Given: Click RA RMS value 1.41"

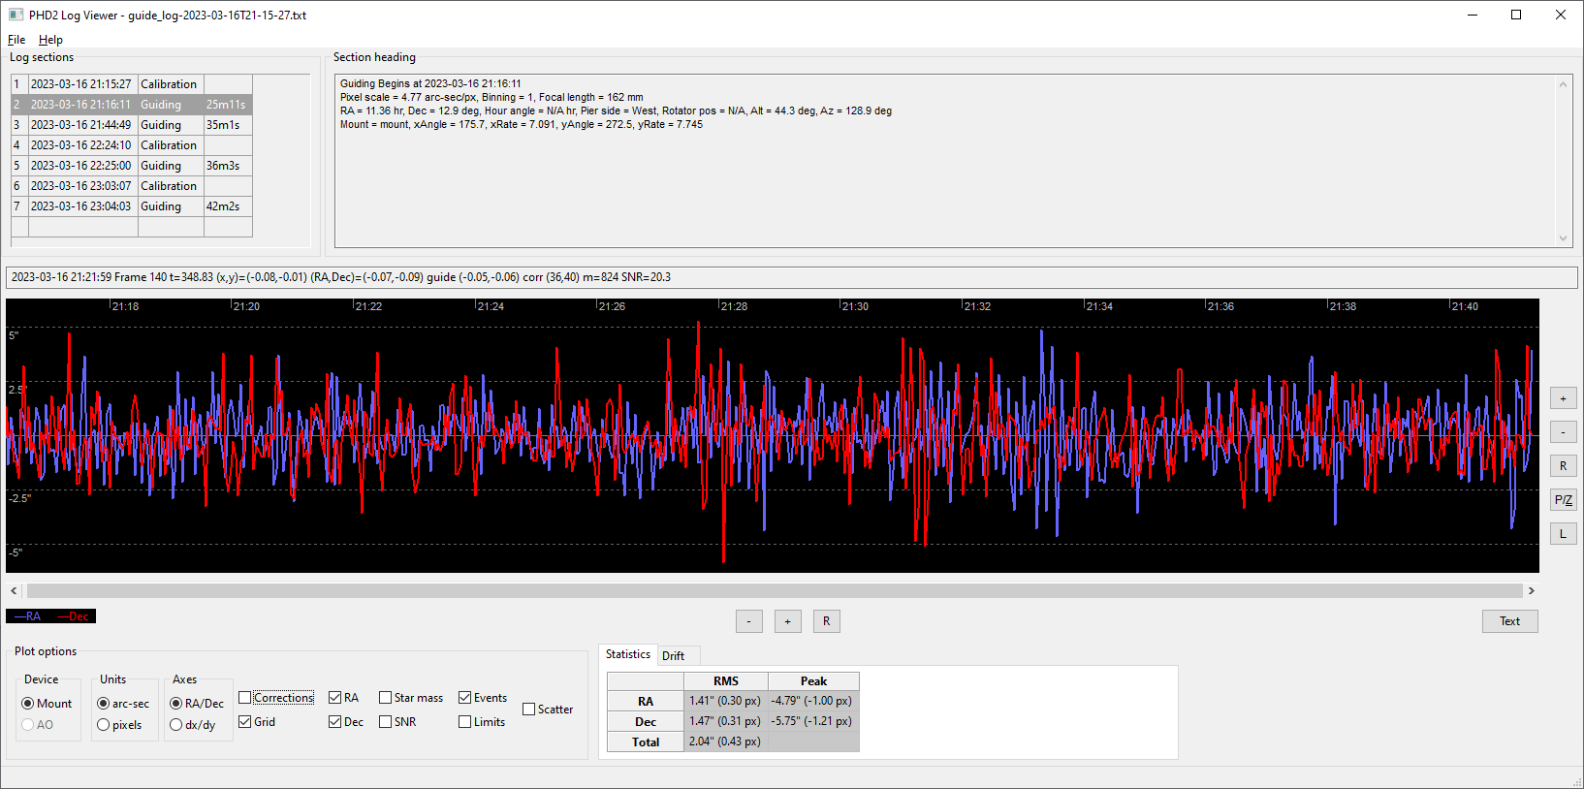Looking at the screenshot, I should (725, 701).
